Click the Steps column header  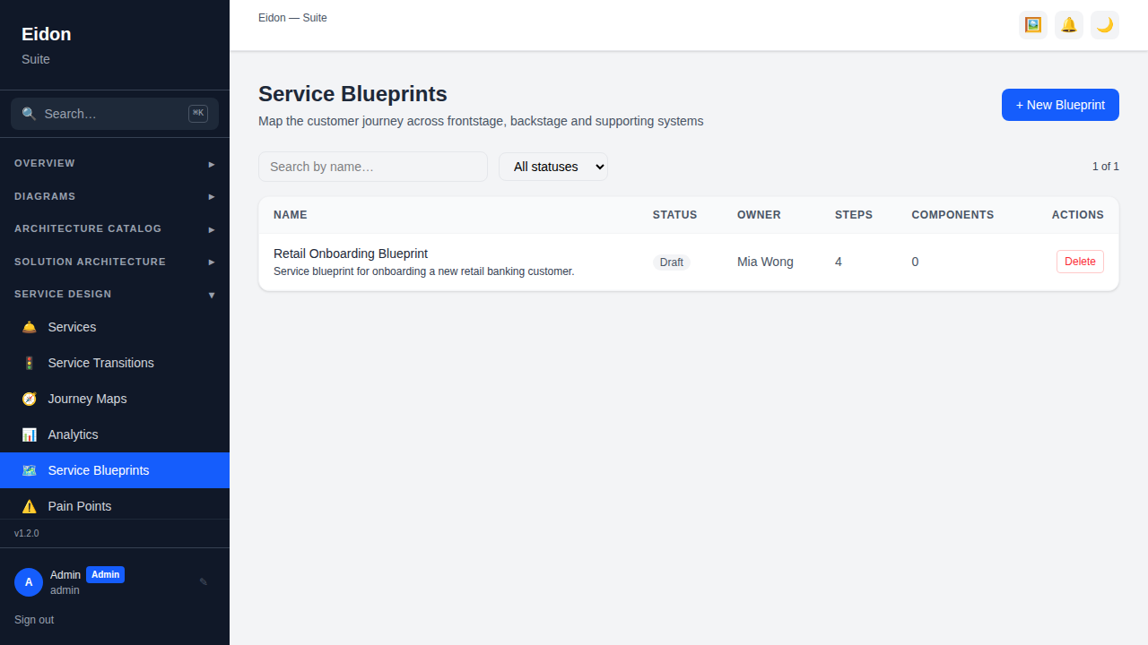pyautogui.click(x=854, y=215)
